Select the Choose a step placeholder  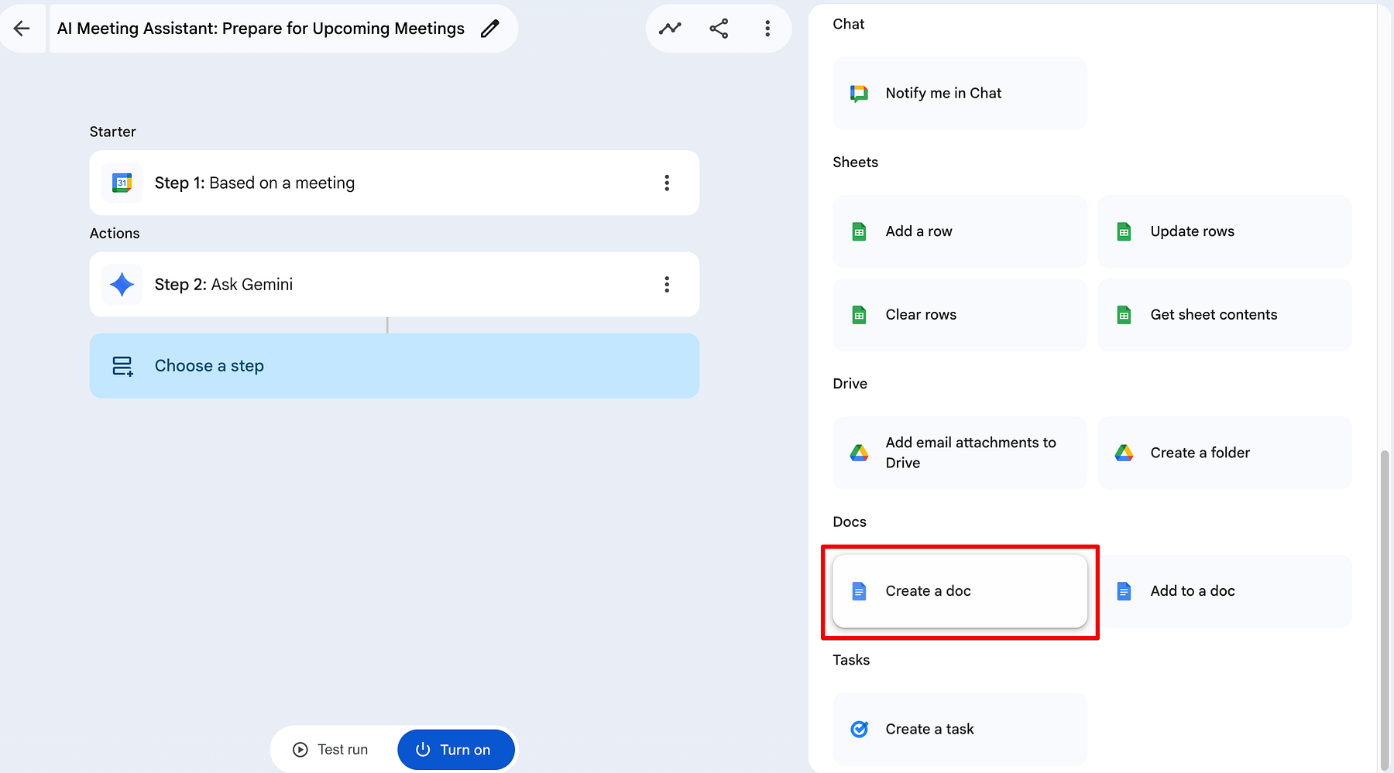pyautogui.click(x=394, y=366)
